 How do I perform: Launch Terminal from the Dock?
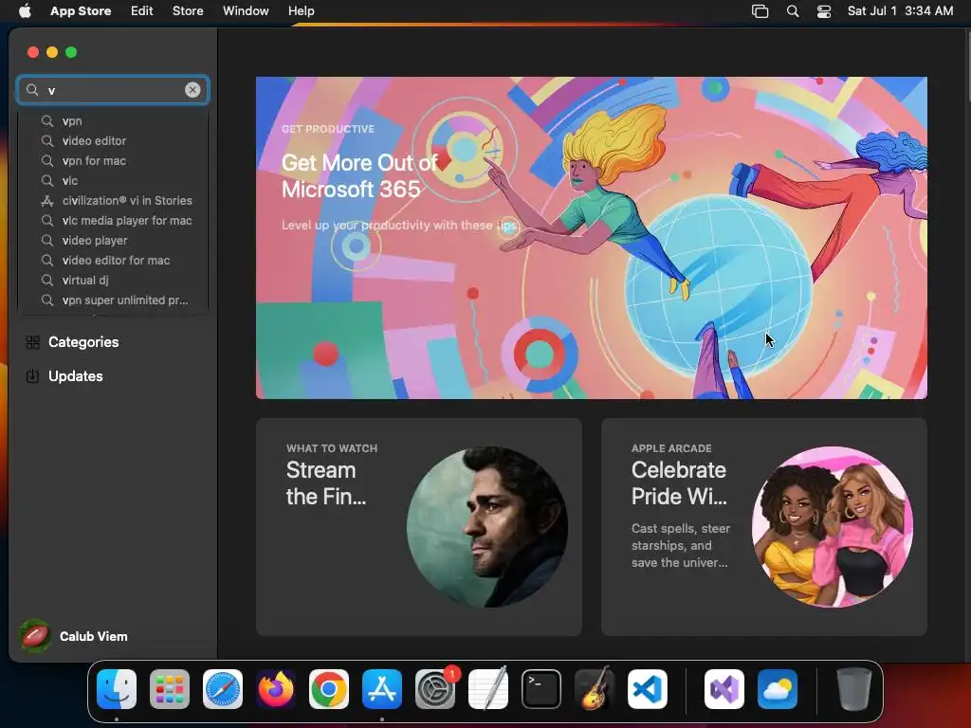tap(541, 689)
